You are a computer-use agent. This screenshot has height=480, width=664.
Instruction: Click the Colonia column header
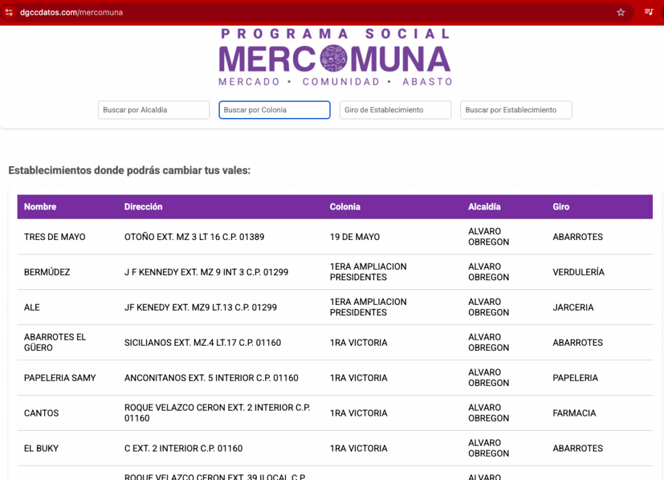coord(345,206)
